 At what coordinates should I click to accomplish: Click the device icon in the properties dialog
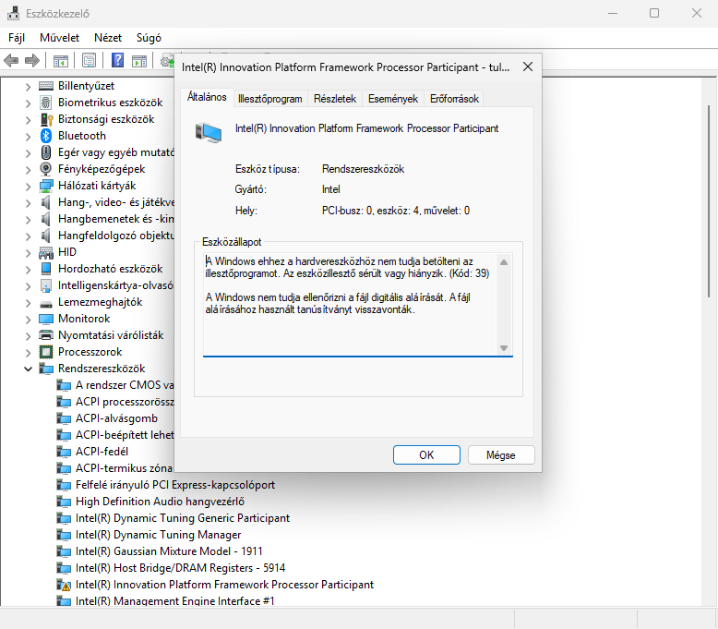[209, 133]
